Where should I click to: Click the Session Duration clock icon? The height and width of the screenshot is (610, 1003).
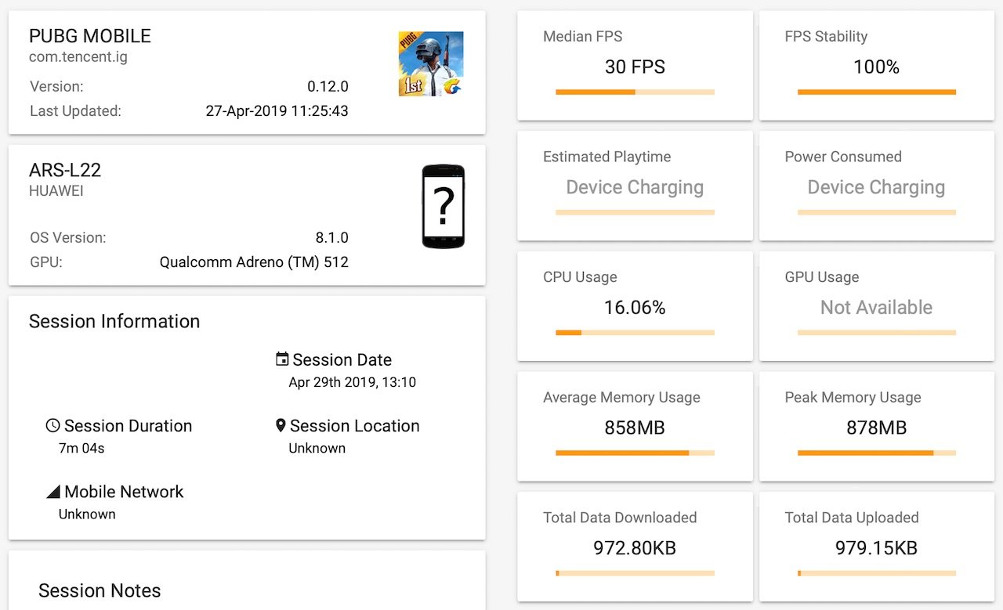click(x=53, y=426)
